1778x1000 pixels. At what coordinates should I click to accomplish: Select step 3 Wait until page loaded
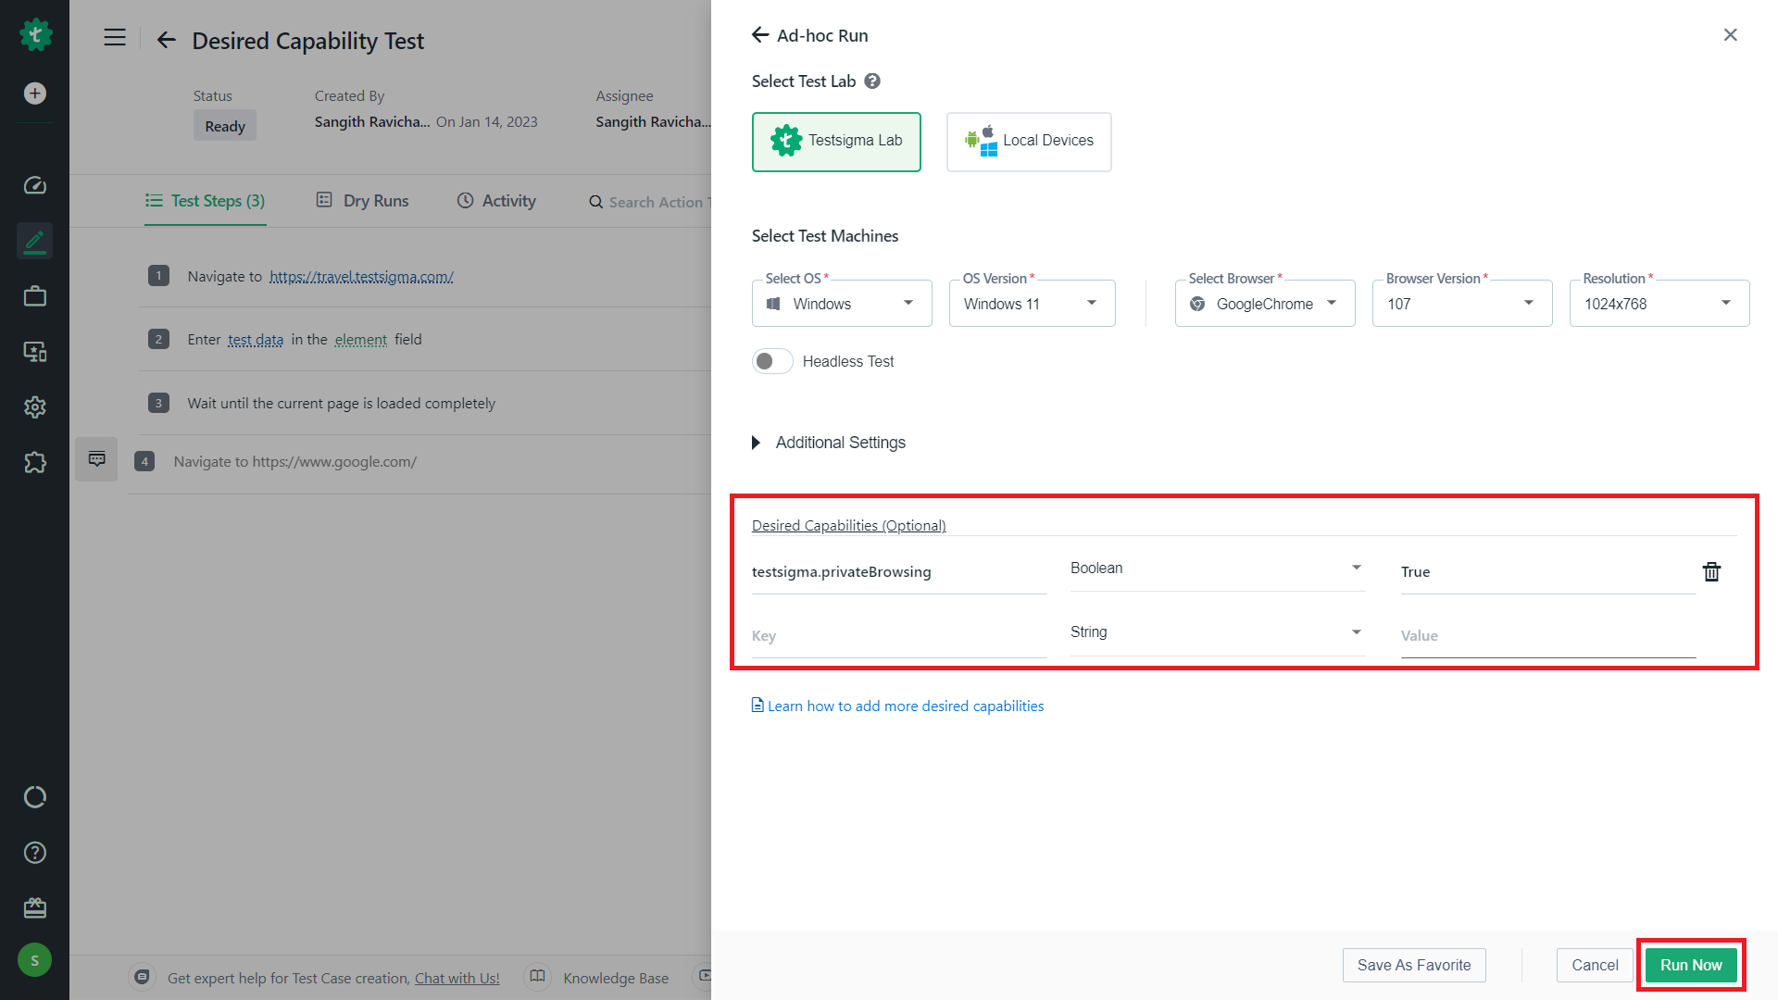[426, 403]
